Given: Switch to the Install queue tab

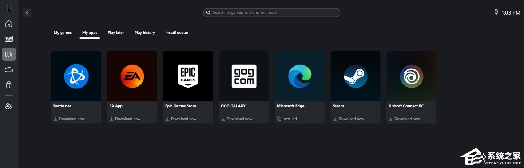Looking at the screenshot, I should (x=176, y=33).
